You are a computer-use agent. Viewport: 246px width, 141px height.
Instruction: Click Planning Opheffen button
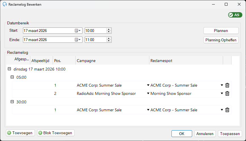[221, 40]
